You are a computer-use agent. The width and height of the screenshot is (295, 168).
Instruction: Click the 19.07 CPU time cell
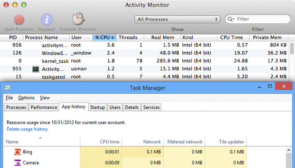click(x=241, y=53)
